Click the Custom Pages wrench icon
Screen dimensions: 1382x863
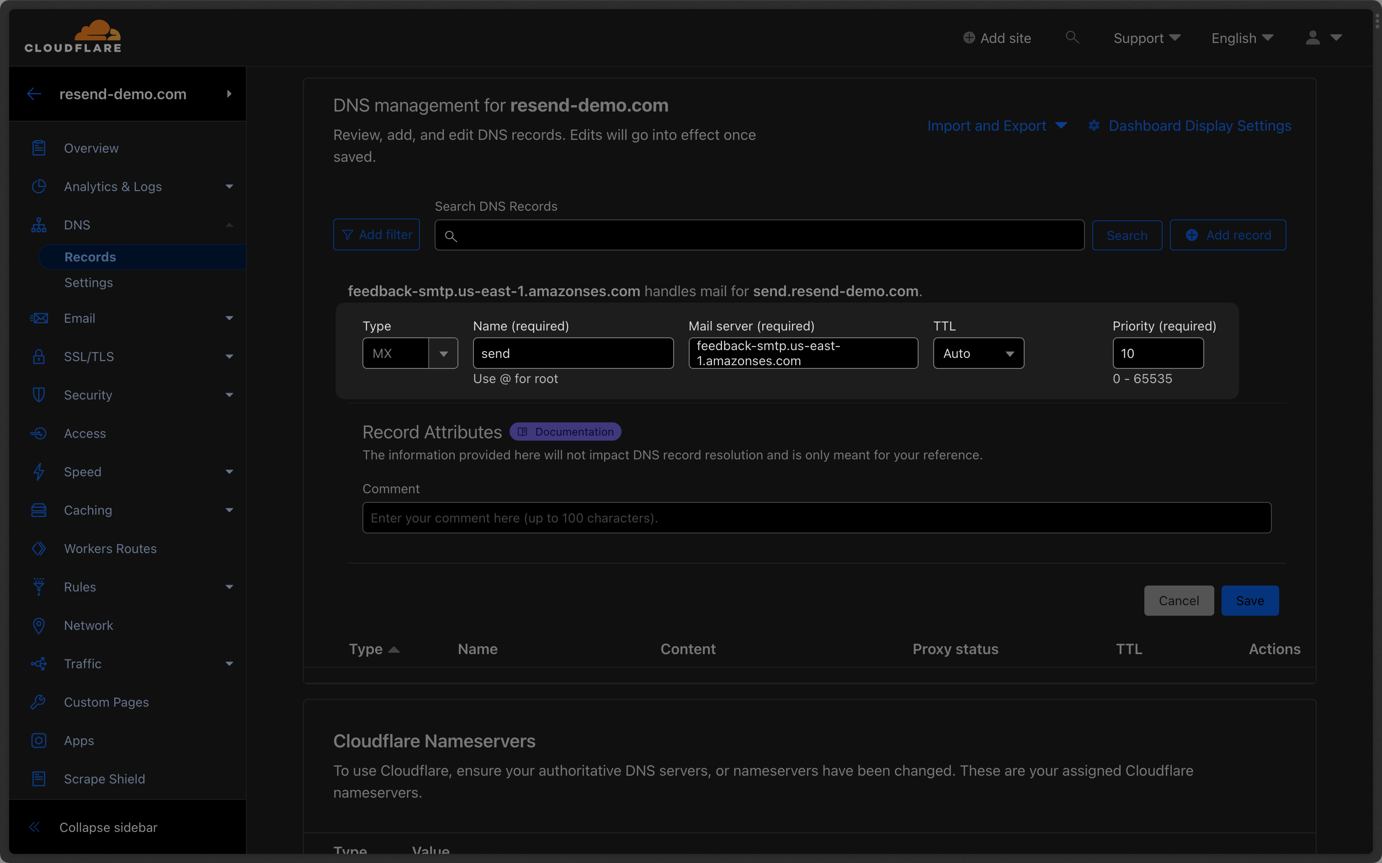click(39, 702)
